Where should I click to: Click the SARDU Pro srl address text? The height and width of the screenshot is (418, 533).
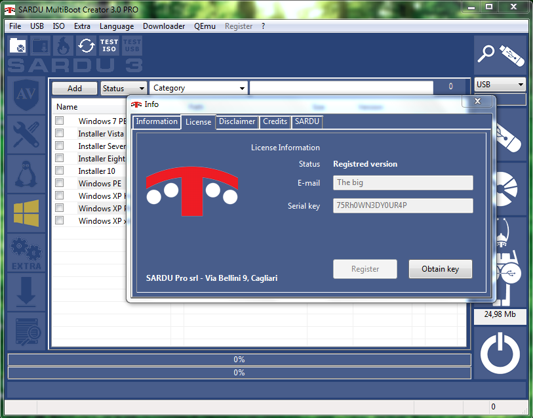pos(212,278)
